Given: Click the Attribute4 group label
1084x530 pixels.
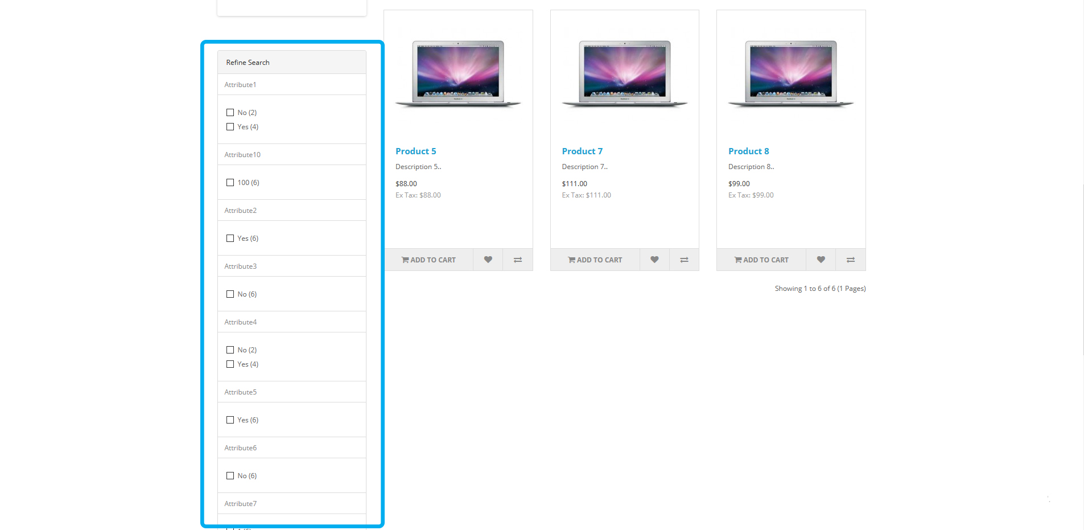Looking at the screenshot, I should 241,322.
